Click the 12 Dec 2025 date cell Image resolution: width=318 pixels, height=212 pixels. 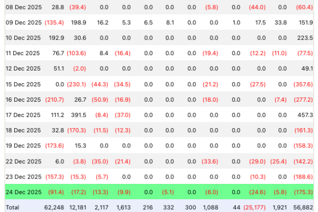coord(23,68)
